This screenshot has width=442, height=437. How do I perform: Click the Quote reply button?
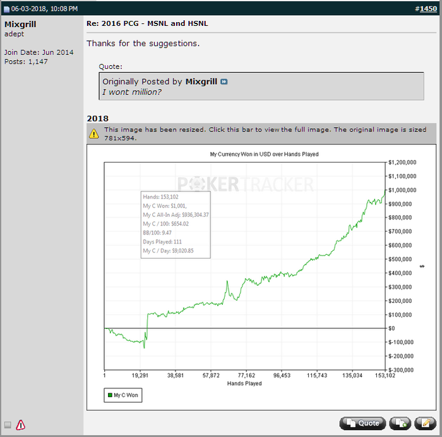click(362, 423)
